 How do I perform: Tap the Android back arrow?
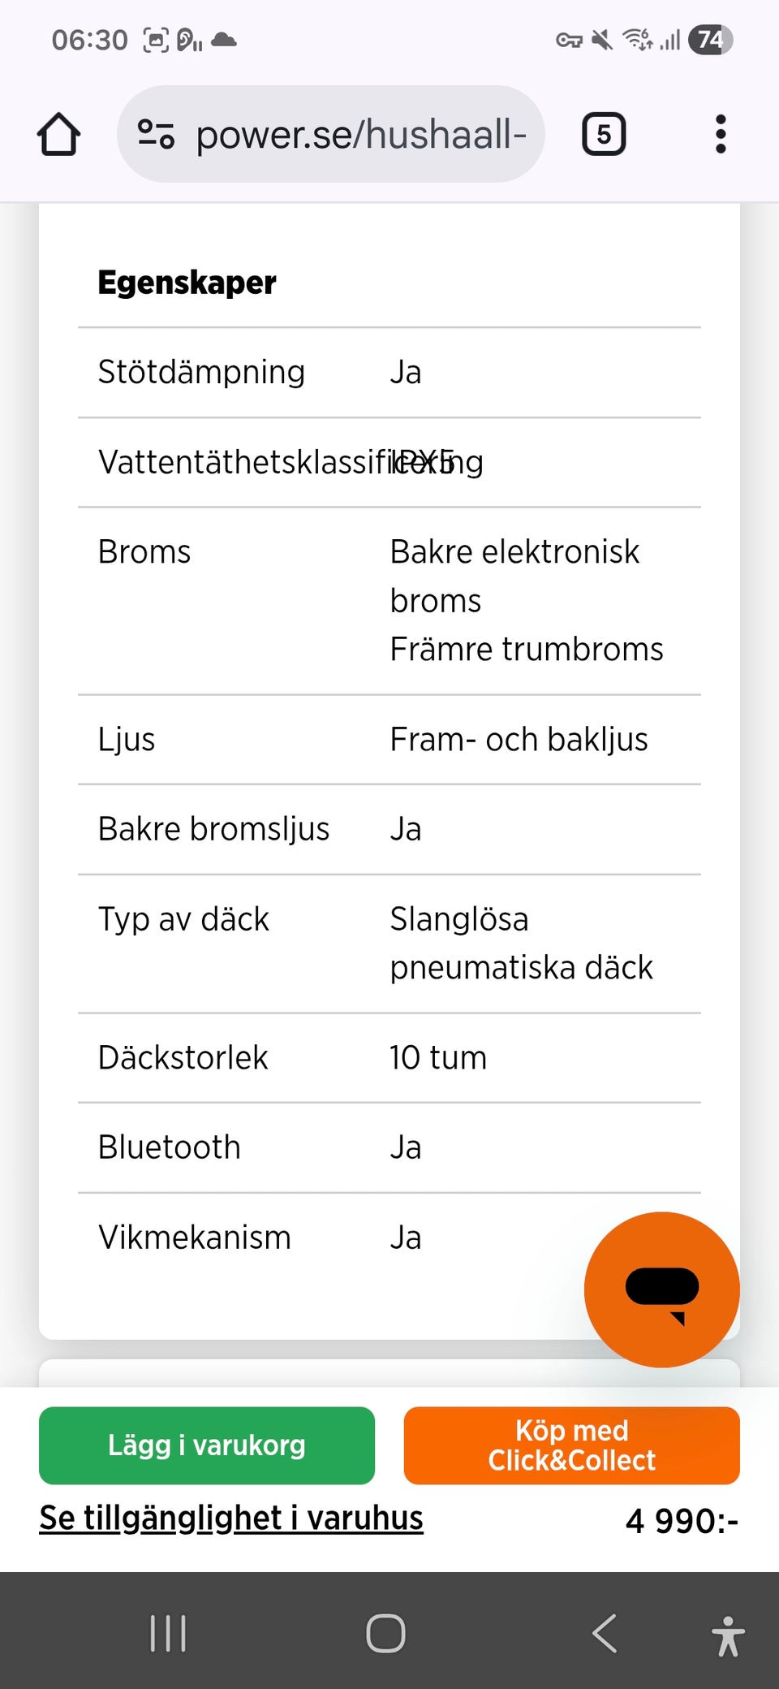[x=605, y=1633]
